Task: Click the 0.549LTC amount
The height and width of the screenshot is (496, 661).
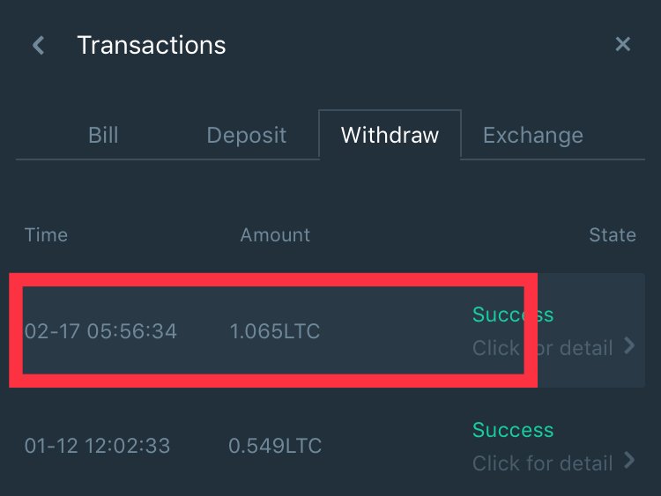Action: (x=275, y=446)
